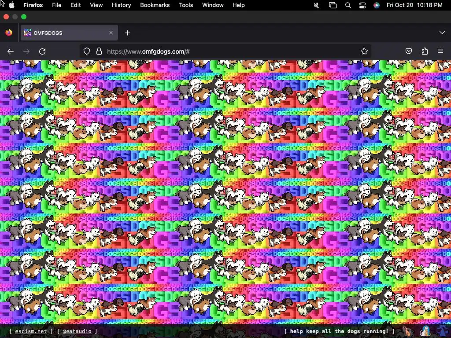Open the File menu
The image size is (451, 338).
pos(57,5)
